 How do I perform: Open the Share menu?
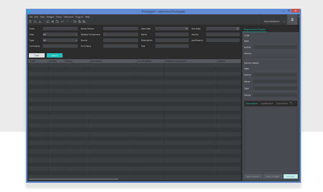point(59,17)
